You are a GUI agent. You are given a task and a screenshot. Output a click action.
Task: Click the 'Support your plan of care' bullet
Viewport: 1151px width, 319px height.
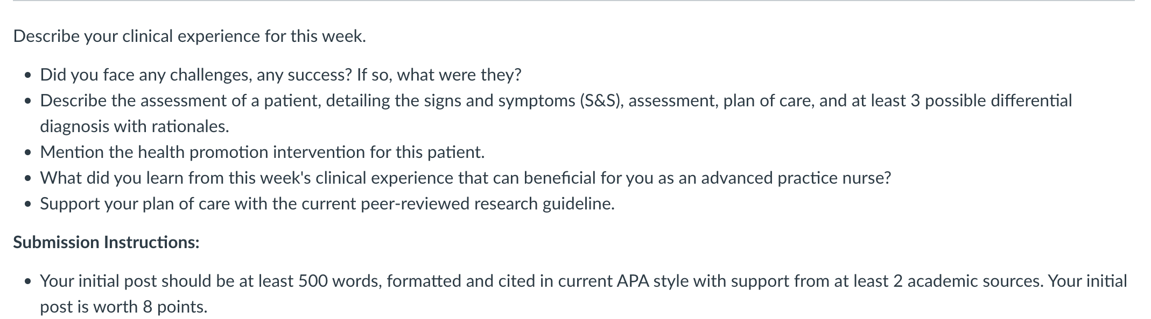coord(327,204)
